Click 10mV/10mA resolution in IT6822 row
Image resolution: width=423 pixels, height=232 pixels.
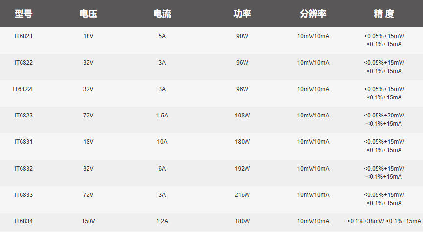click(x=313, y=63)
